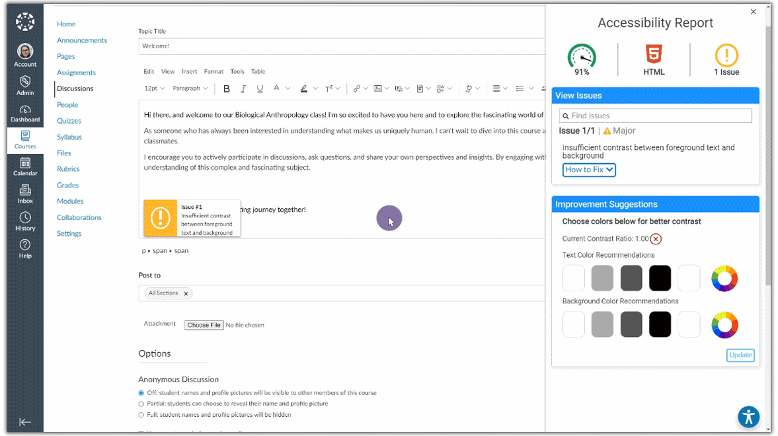Screen dimensions: 778x436
Task: Select the Off anonymous discussion option
Action: tap(141, 393)
